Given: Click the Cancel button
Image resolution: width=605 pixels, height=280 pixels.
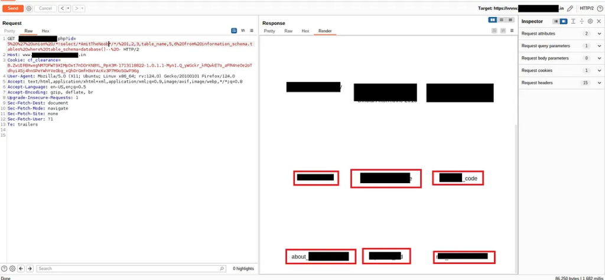Looking at the screenshot, I should tap(45, 8).
